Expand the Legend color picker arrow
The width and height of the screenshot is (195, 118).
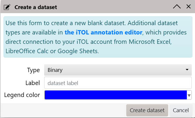(189, 95)
